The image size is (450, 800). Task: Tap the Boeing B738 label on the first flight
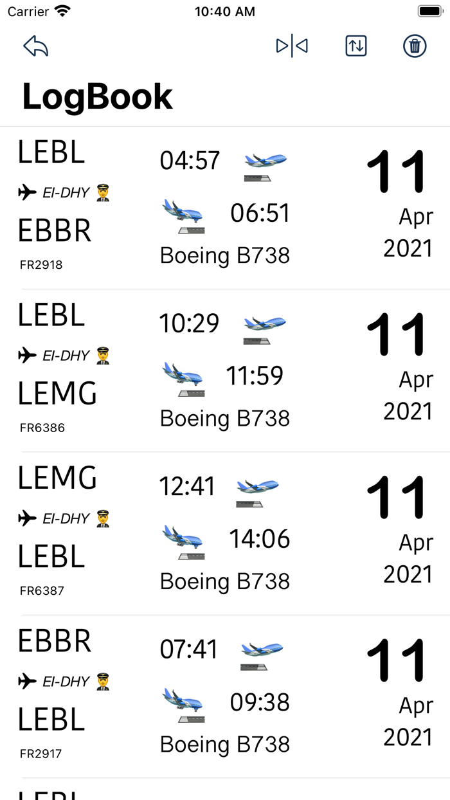tap(224, 255)
